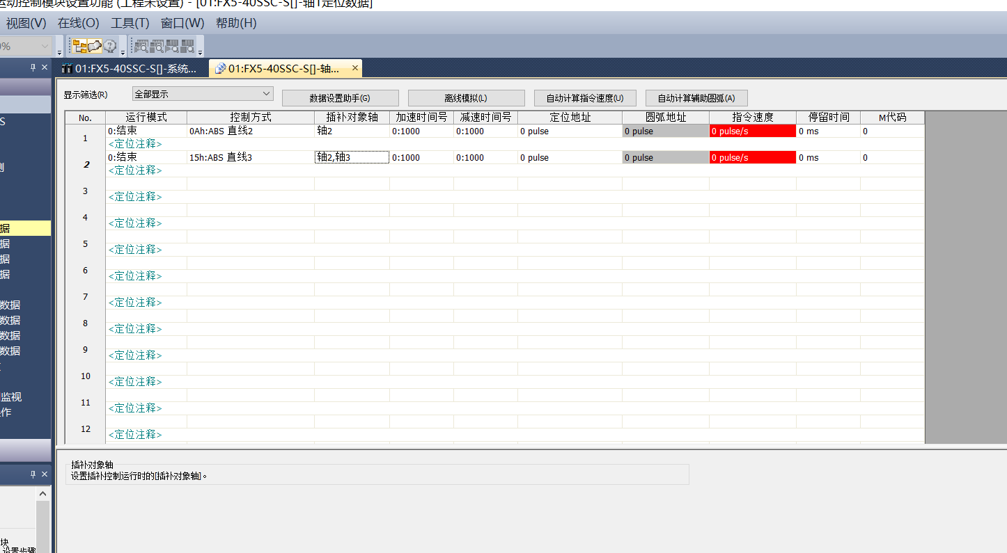This screenshot has width=1007, height=553.
Task: Click the 定位注释 field of row 3
Action: point(135,197)
